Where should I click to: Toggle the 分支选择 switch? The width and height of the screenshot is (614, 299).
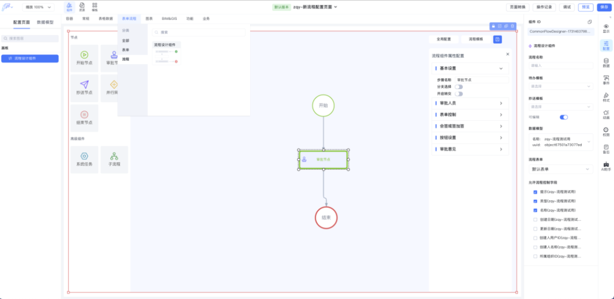[x=459, y=87]
